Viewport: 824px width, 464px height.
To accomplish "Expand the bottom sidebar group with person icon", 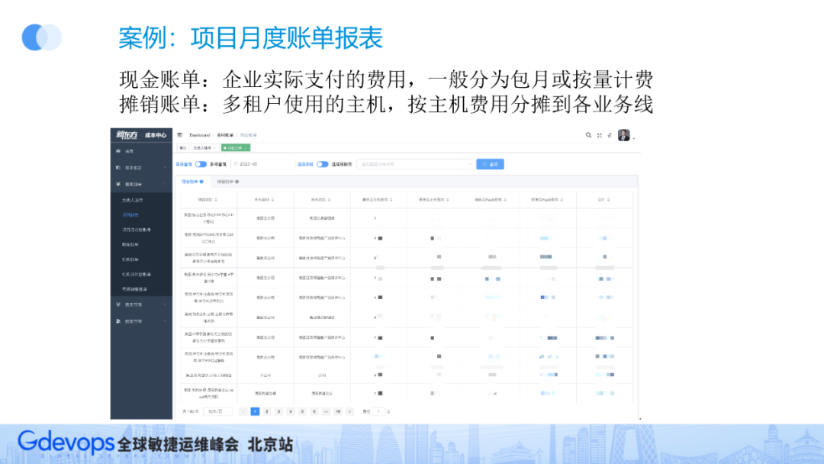I will [141, 321].
